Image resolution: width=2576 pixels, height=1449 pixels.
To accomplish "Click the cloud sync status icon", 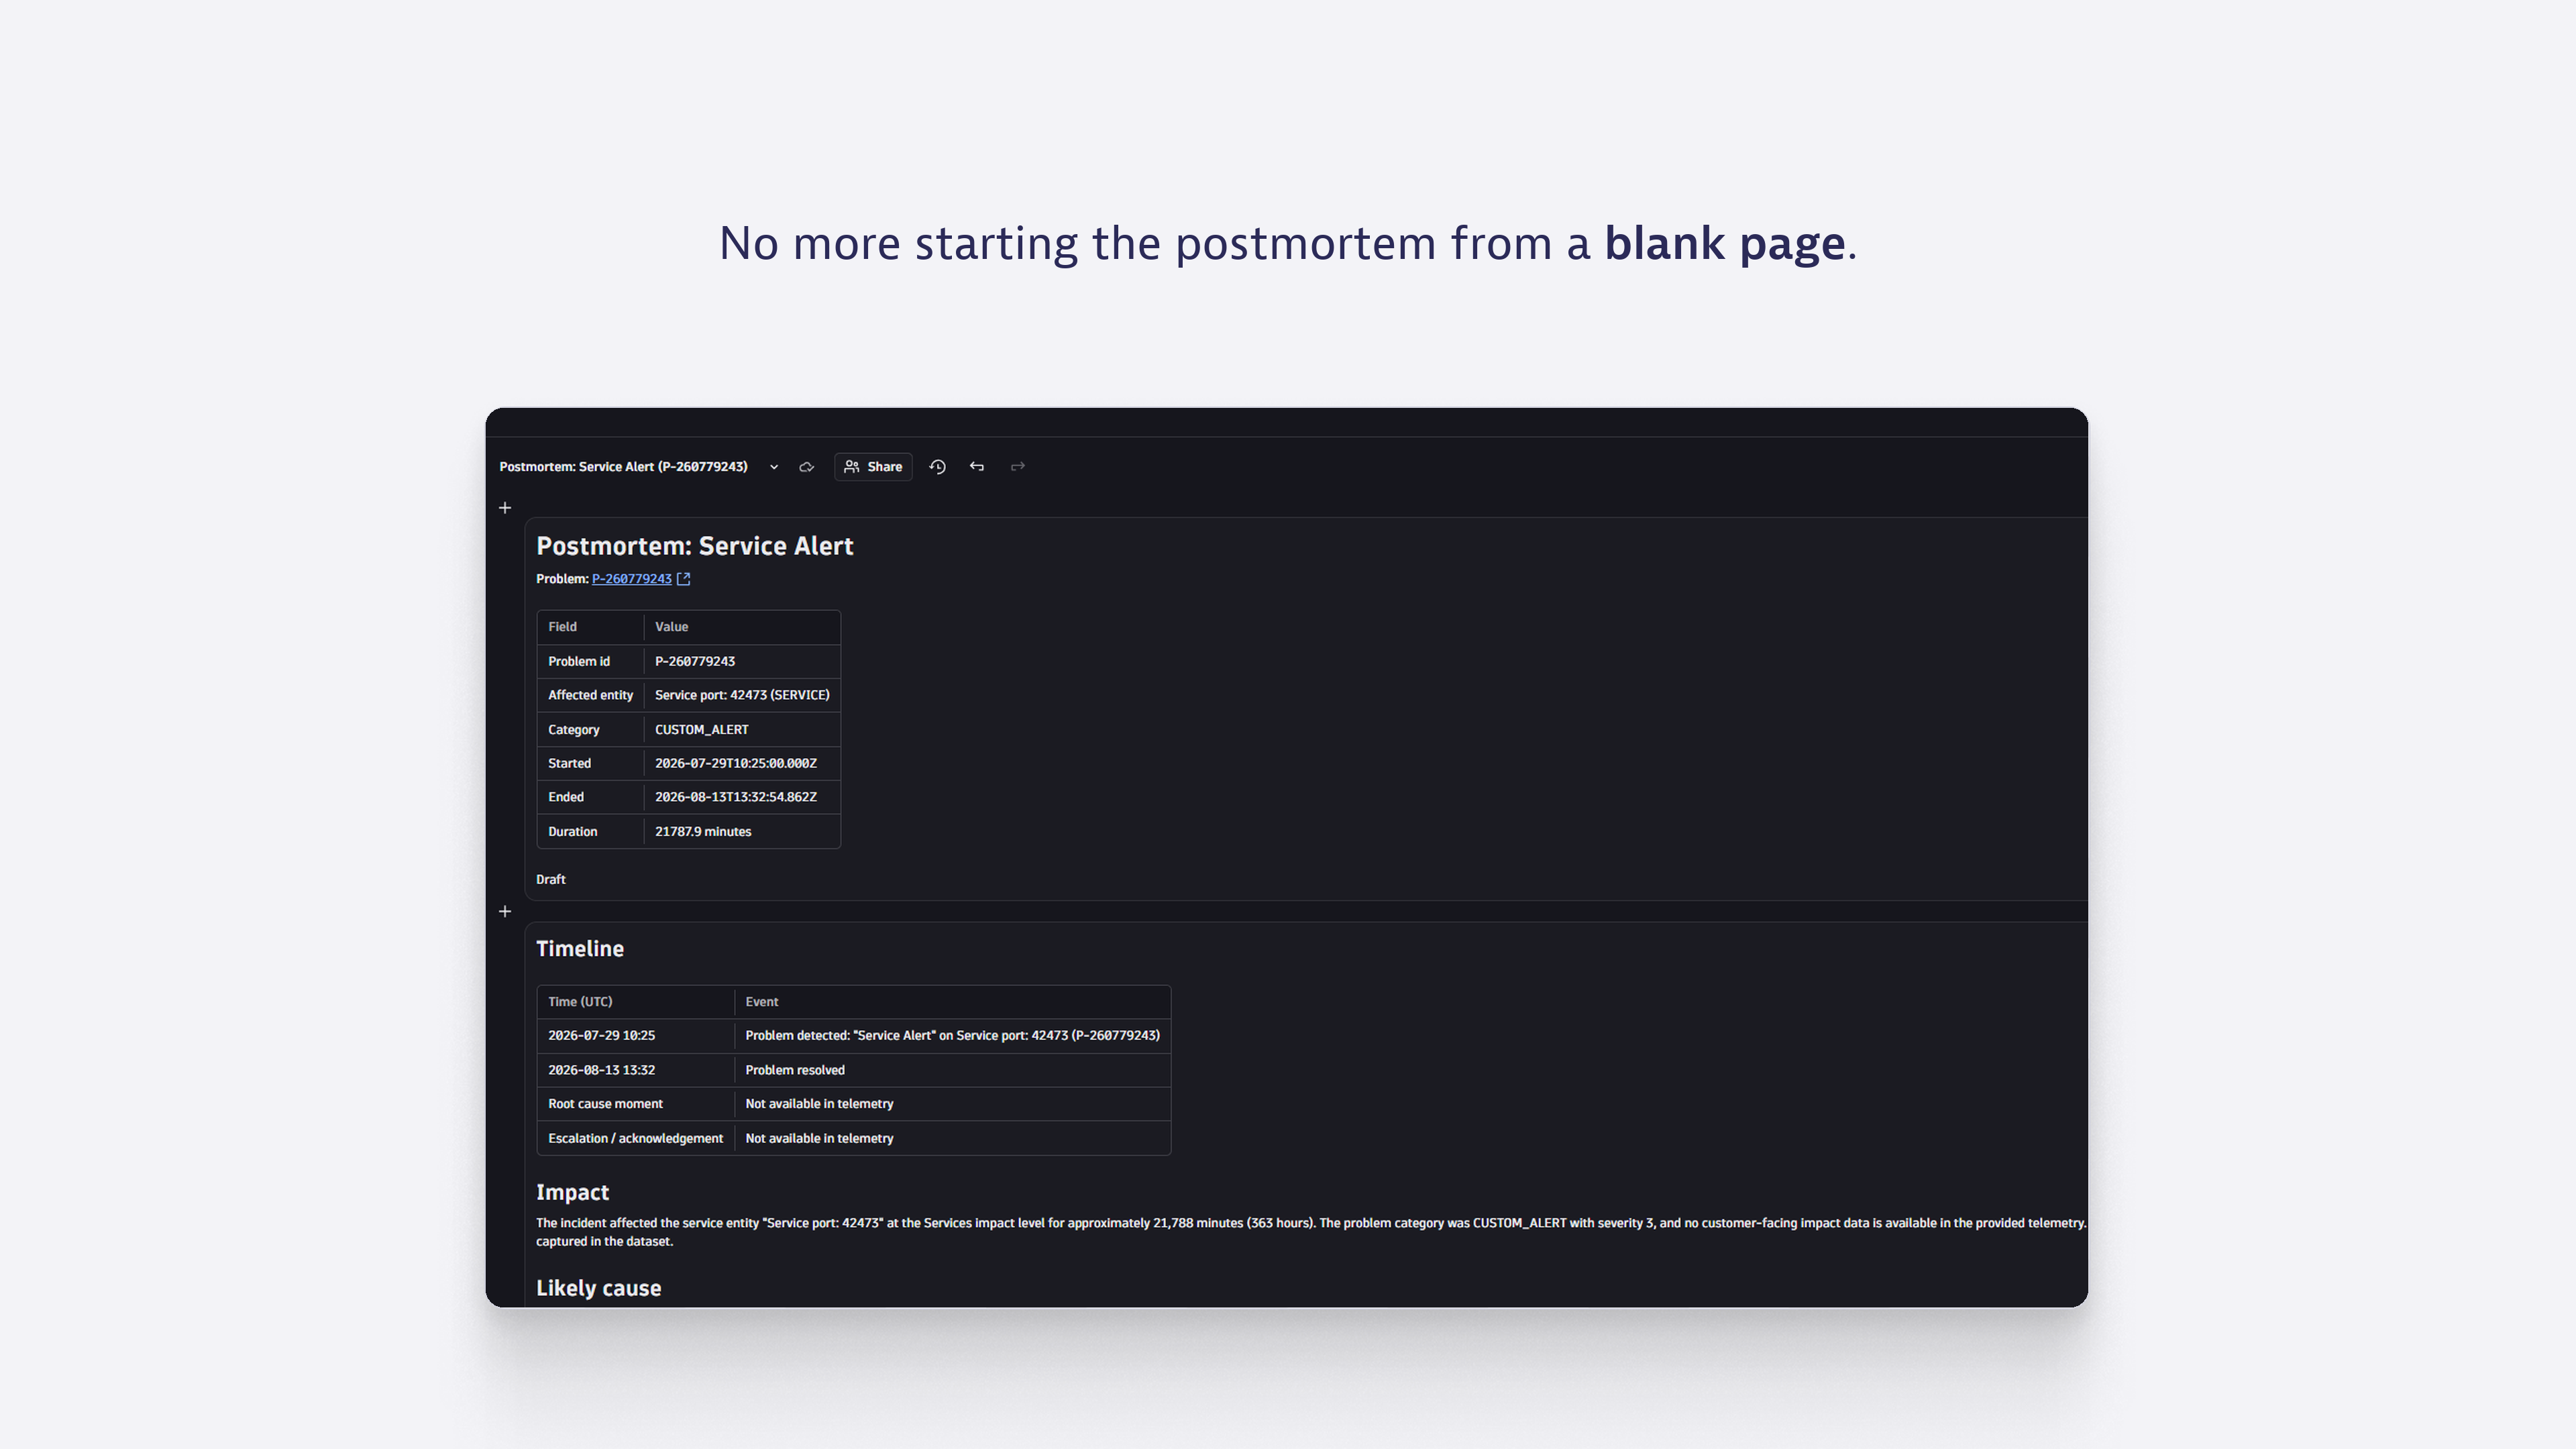I will (x=807, y=467).
